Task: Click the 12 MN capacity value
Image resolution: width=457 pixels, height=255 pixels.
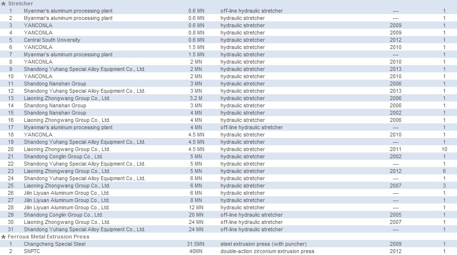Action: (x=196, y=207)
